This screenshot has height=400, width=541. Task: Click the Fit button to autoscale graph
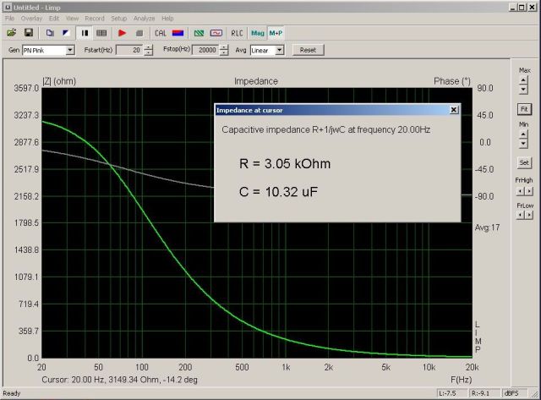[524, 109]
